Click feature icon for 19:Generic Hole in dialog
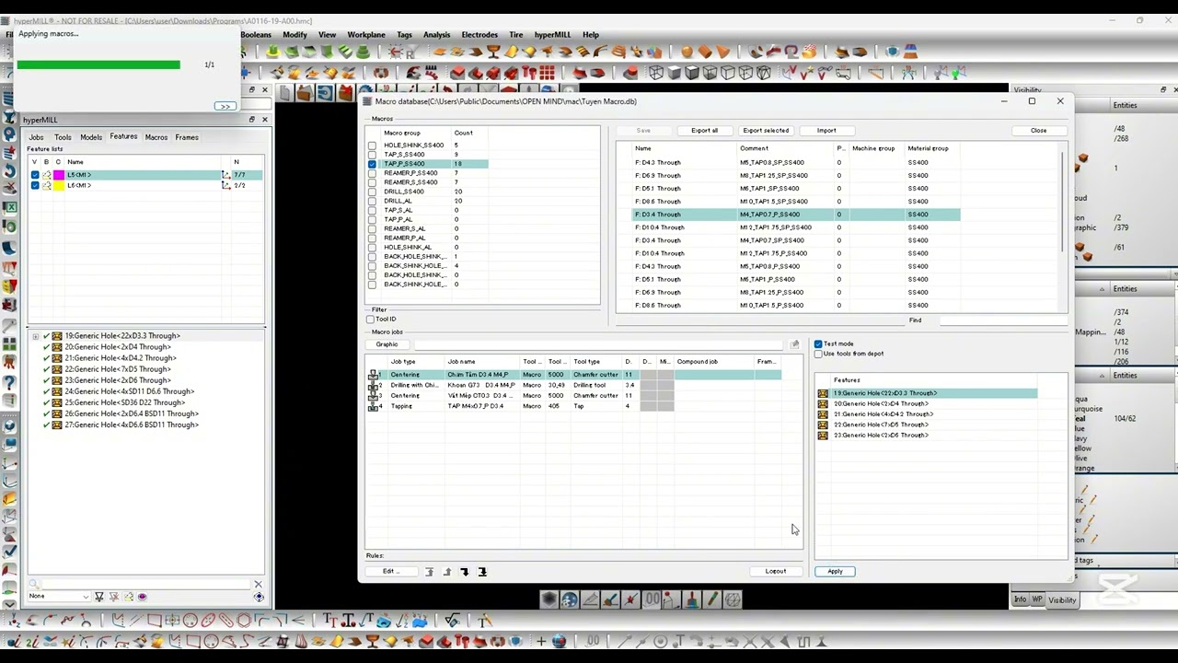This screenshot has width=1178, height=663. point(823,393)
